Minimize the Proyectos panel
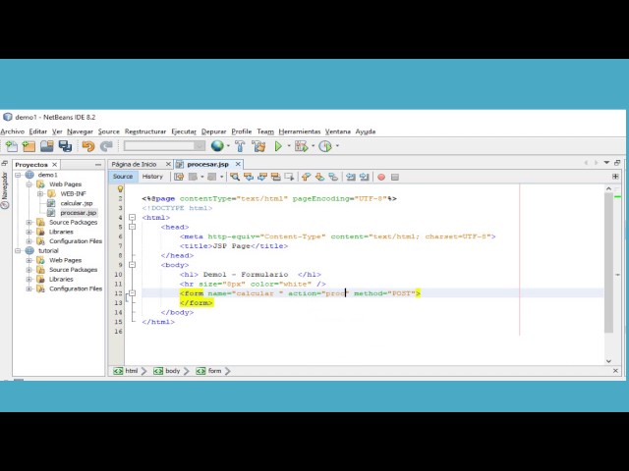The image size is (629, 471). pyautogui.click(x=98, y=165)
